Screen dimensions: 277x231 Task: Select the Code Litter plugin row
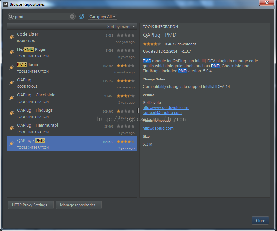(72, 37)
